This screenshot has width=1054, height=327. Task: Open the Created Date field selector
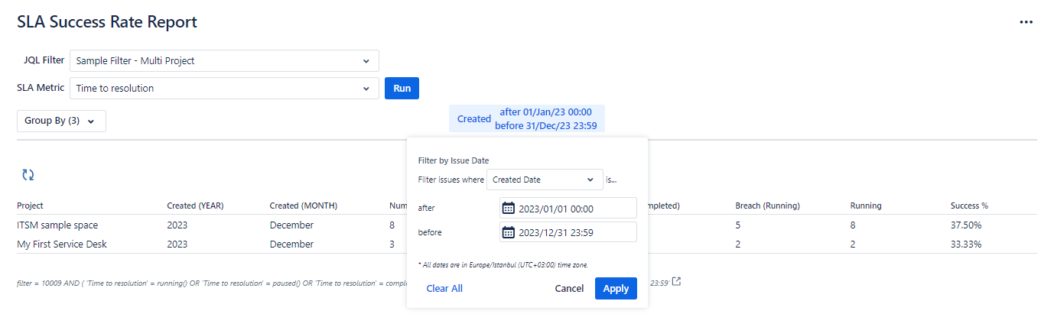[x=544, y=180]
